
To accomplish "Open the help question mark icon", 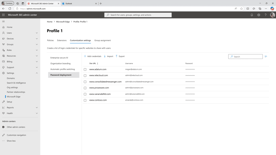I will 265,15.
